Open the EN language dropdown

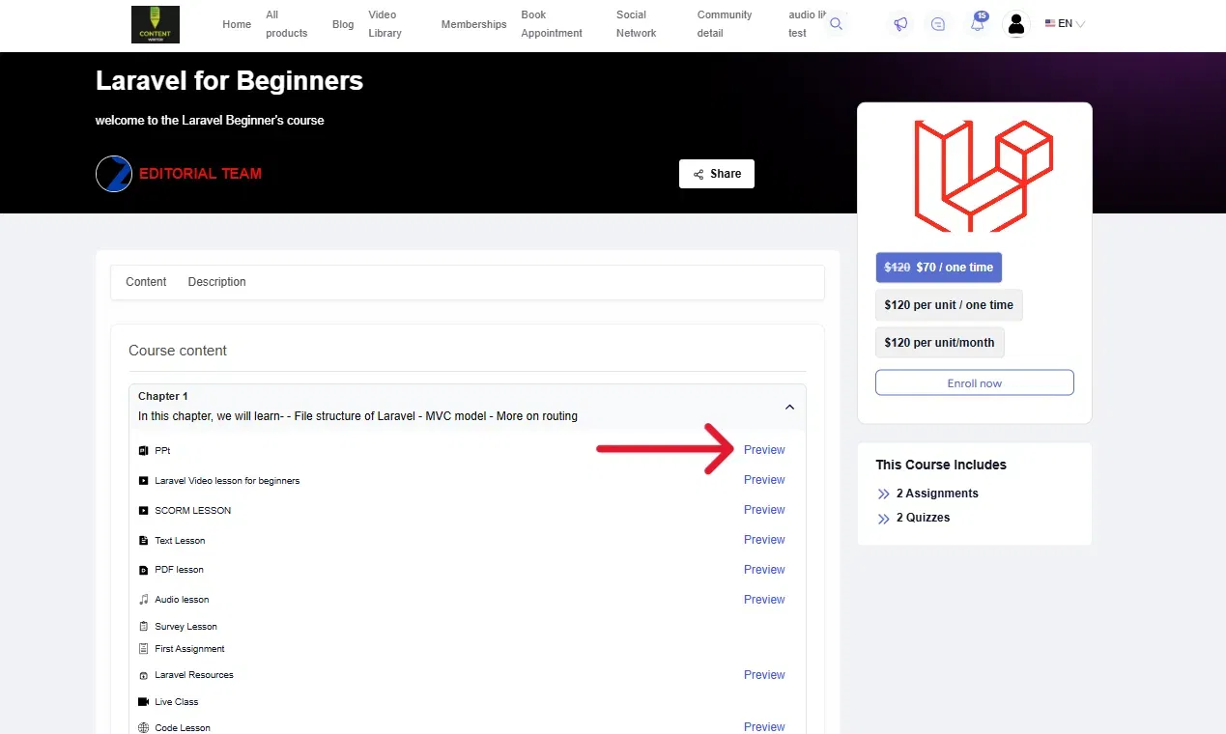1065,24
